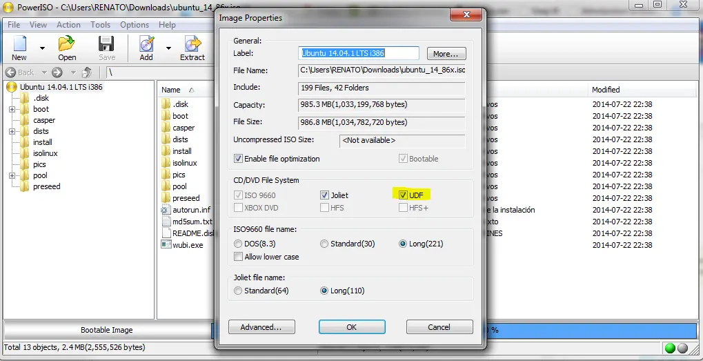Viewport: 703px width, 361px height.
Task: Click the path address field
Action: click(x=159, y=72)
